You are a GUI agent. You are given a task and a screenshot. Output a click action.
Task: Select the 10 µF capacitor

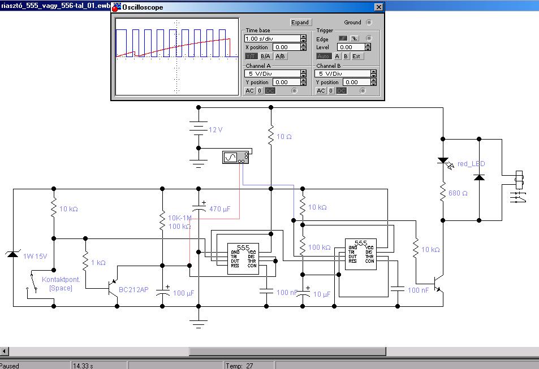(x=303, y=293)
